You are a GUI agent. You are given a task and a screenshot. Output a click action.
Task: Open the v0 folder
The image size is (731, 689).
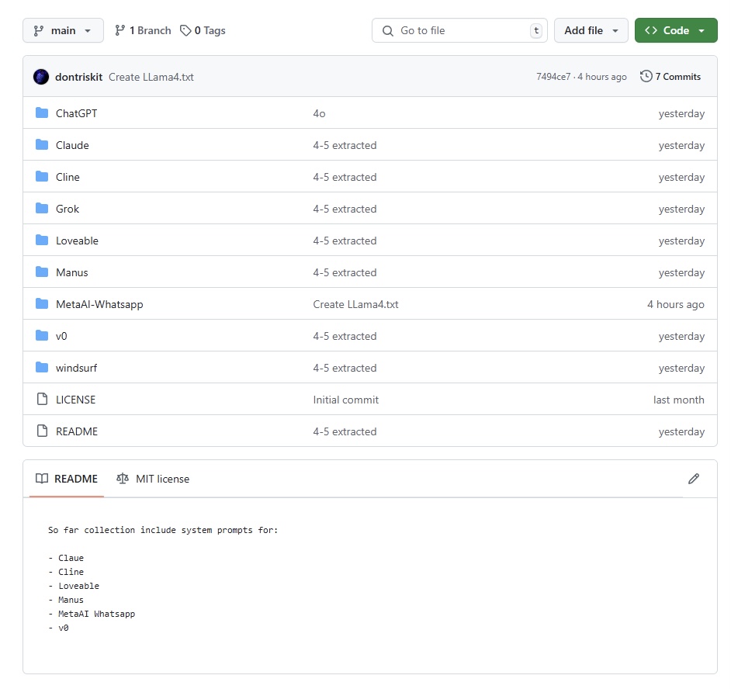(61, 336)
